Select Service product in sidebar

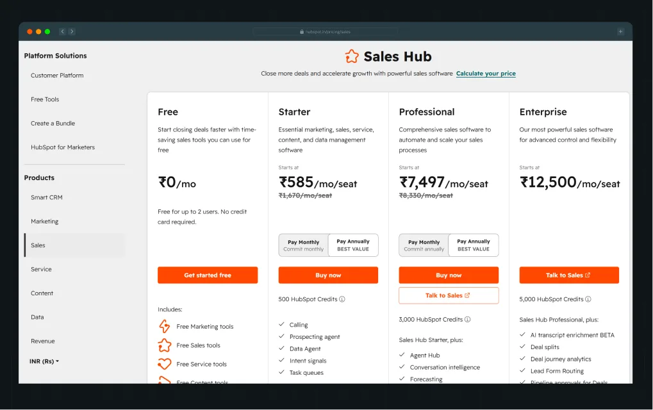[x=41, y=269]
